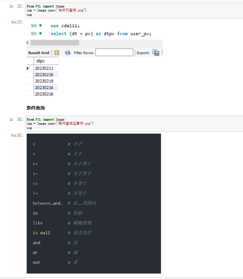Click the Result Grid columns icon
Screen dimensions: 243x279
coord(56,53)
